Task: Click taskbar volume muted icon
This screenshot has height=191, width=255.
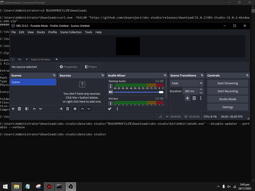Action: pos(229,187)
